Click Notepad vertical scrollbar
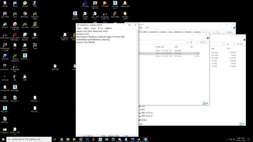This screenshot has width=253, height=142. pyautogui.click(x=137, y=82)
